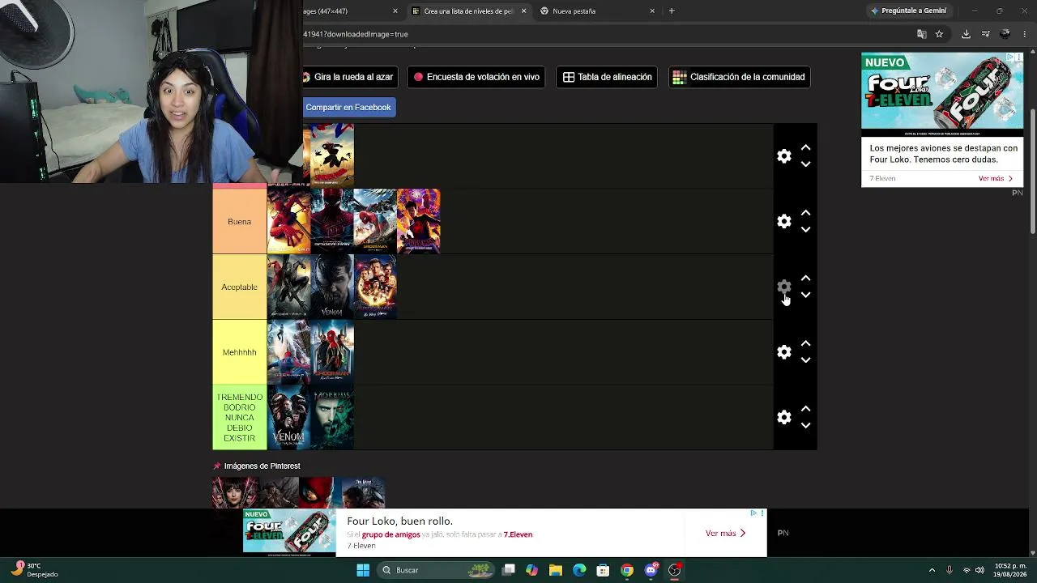Select the Buena tier label

pos(239,221)
